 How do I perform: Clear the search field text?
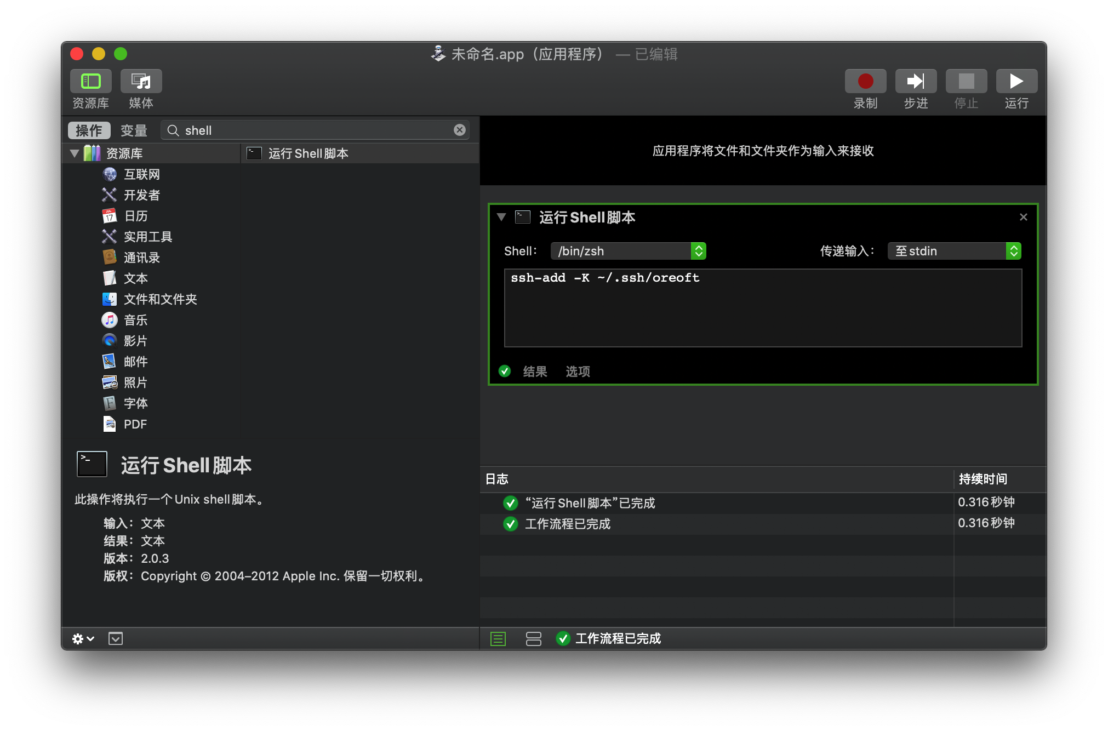click(460, 130)
